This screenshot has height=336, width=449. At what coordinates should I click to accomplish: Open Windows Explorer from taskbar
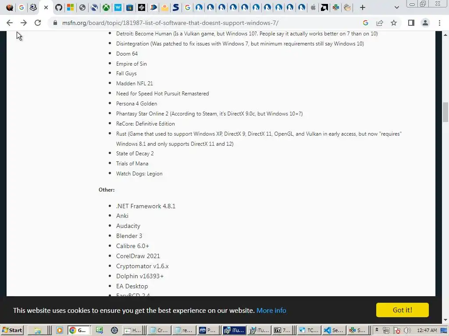point(38,330)
